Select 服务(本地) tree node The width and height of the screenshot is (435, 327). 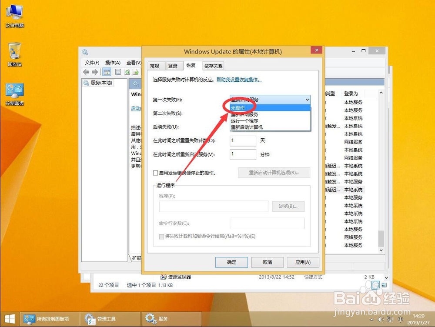pos(98,83)
